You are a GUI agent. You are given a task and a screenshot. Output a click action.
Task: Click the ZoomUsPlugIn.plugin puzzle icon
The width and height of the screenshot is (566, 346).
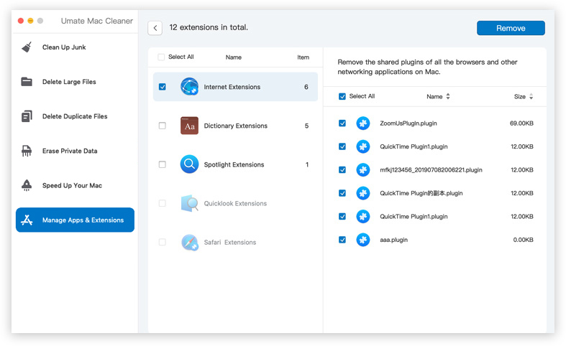point(363,123)
